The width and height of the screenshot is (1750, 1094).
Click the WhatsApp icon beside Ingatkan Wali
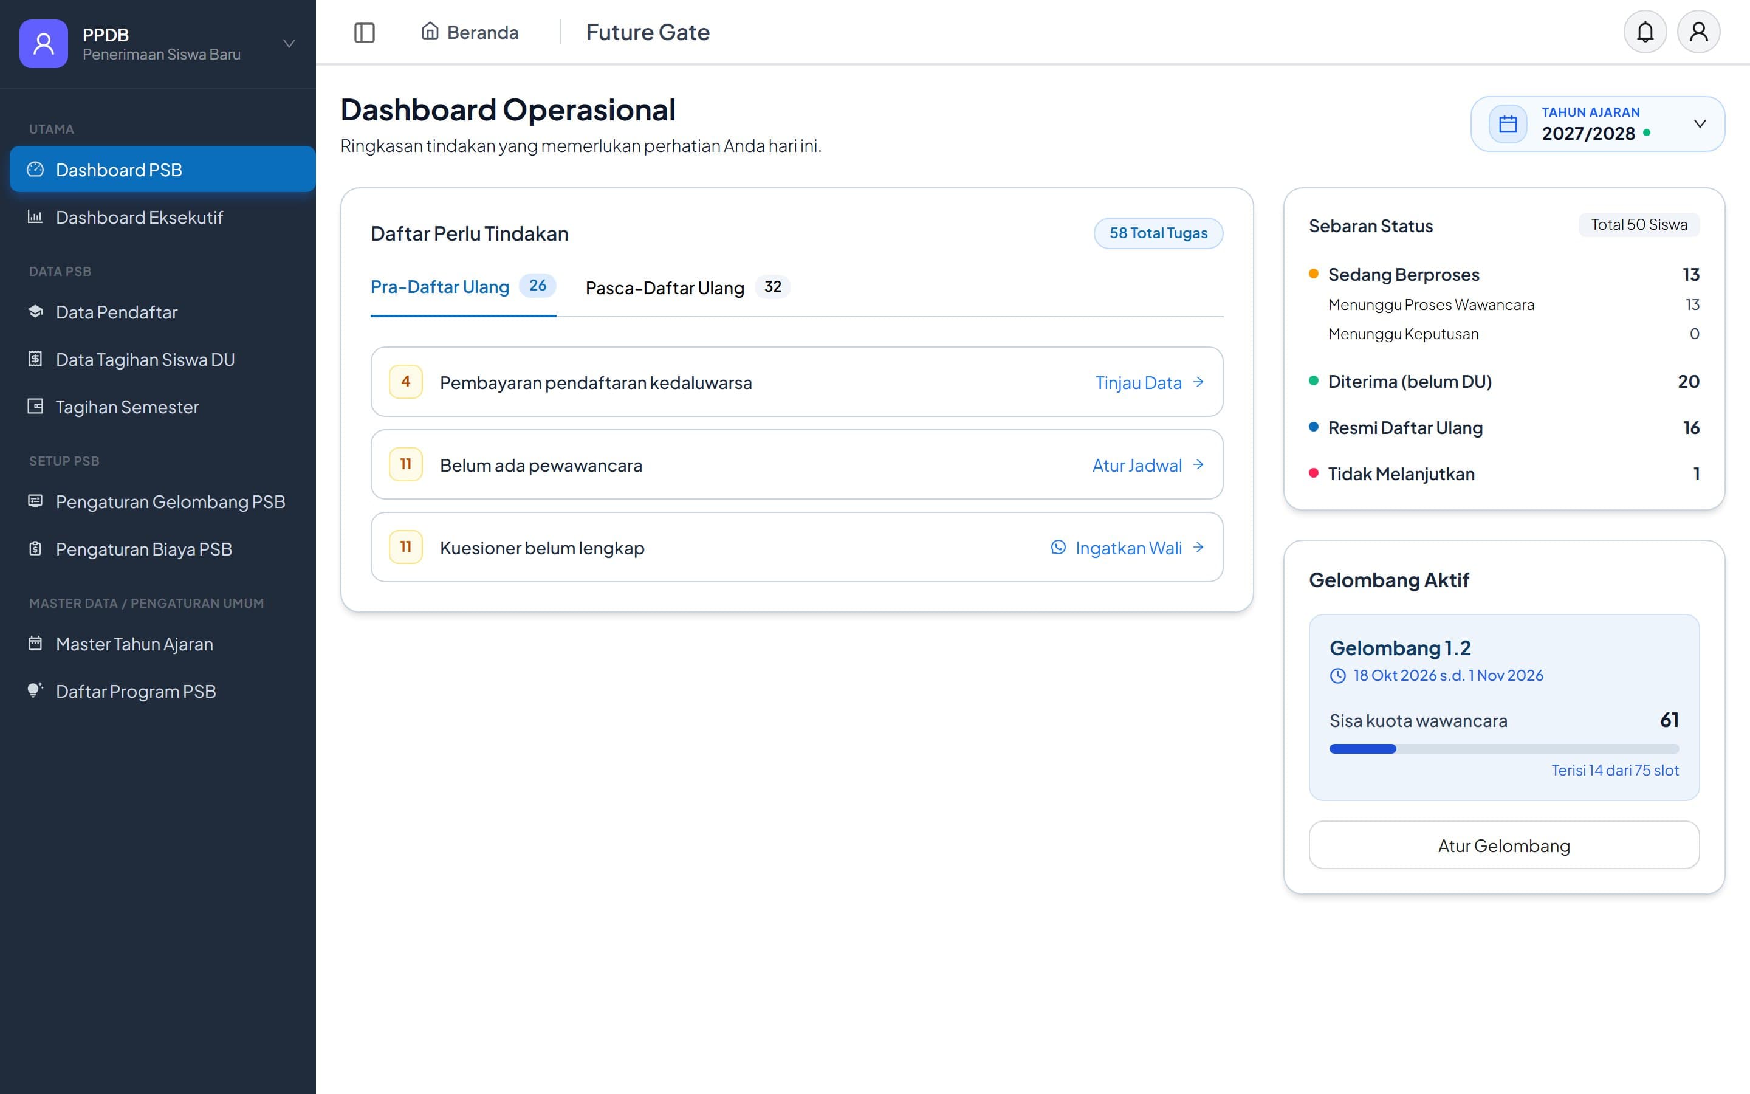coord(1058,547)
